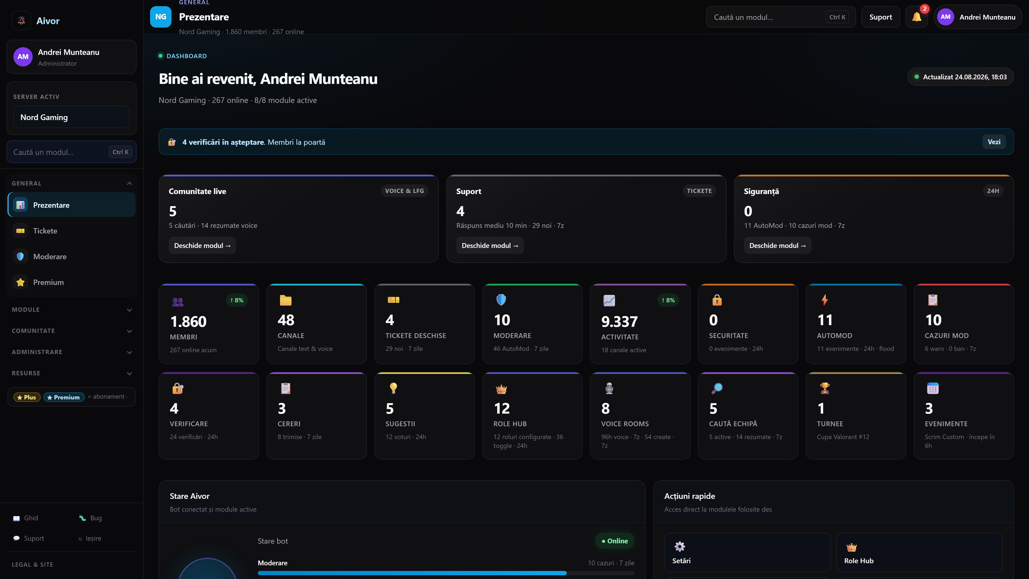Click the Premium plan badge
Viewport: 1029px width, 579px height.
click(x=64, y=397)
